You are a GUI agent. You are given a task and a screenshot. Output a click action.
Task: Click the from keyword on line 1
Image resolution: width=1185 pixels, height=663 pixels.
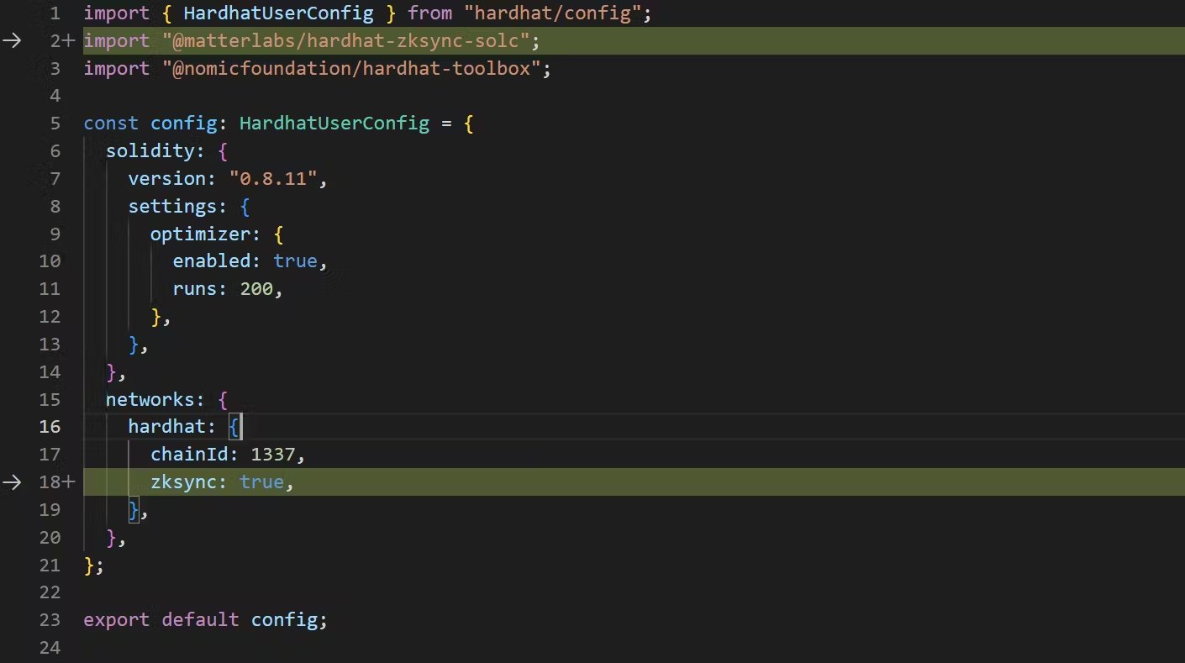429,13
